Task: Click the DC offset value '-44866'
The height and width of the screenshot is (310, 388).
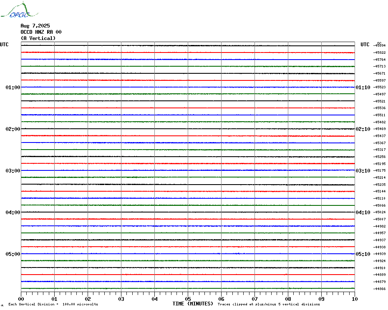Action: pyautogui.click(x=379, y=289)
